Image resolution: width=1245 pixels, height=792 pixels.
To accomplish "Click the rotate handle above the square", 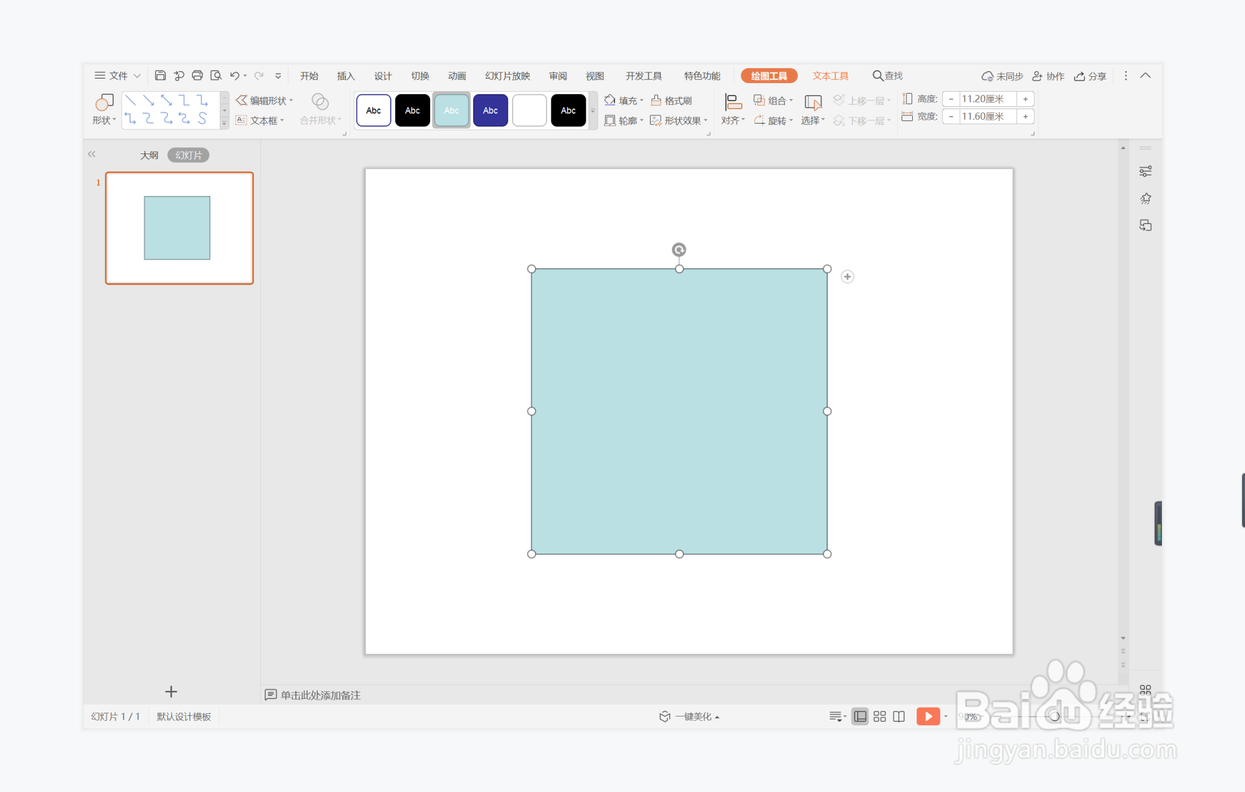I will pyautogui.click(x=679, y=250).
